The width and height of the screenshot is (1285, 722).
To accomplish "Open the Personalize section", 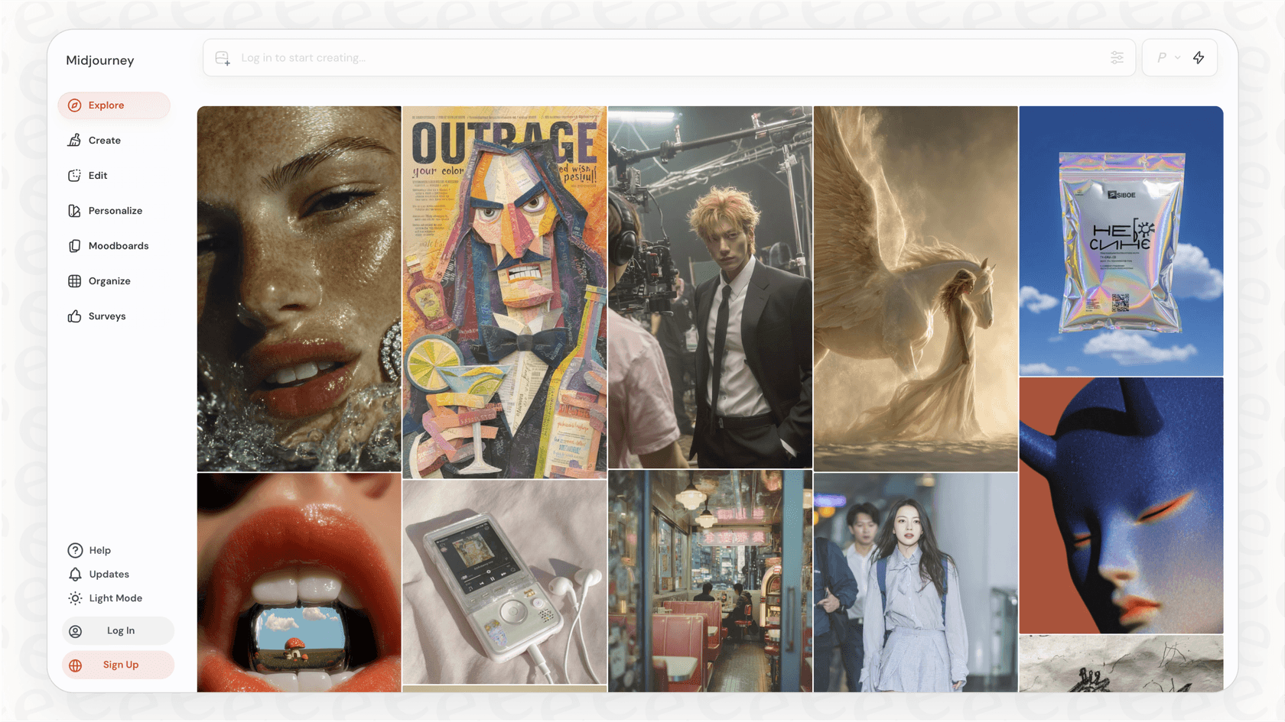I will tap(115, 210).
